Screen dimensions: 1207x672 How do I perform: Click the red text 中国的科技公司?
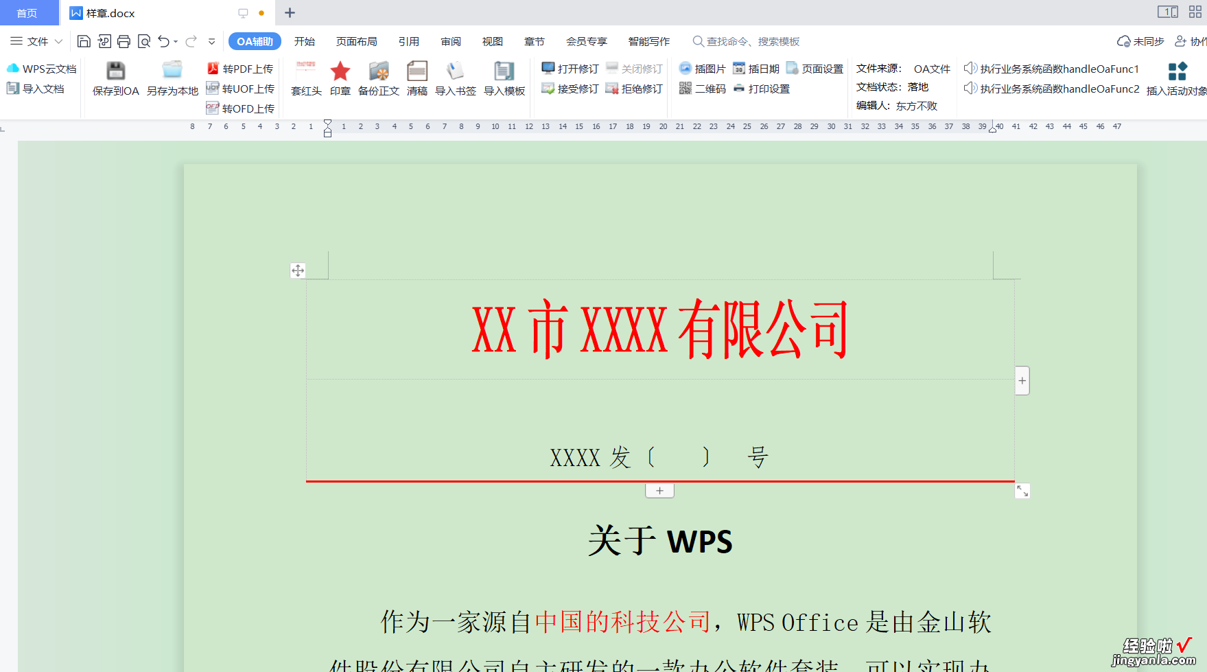(622, 622)
